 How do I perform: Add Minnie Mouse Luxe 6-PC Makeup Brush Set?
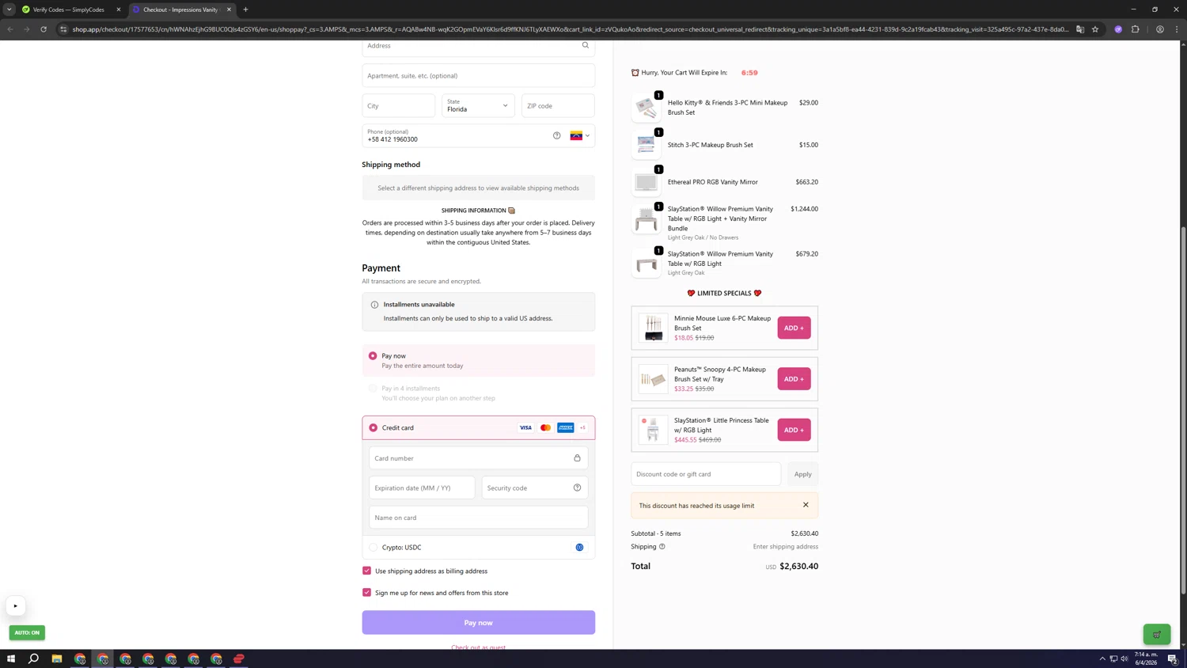click(x=794, y=328)
